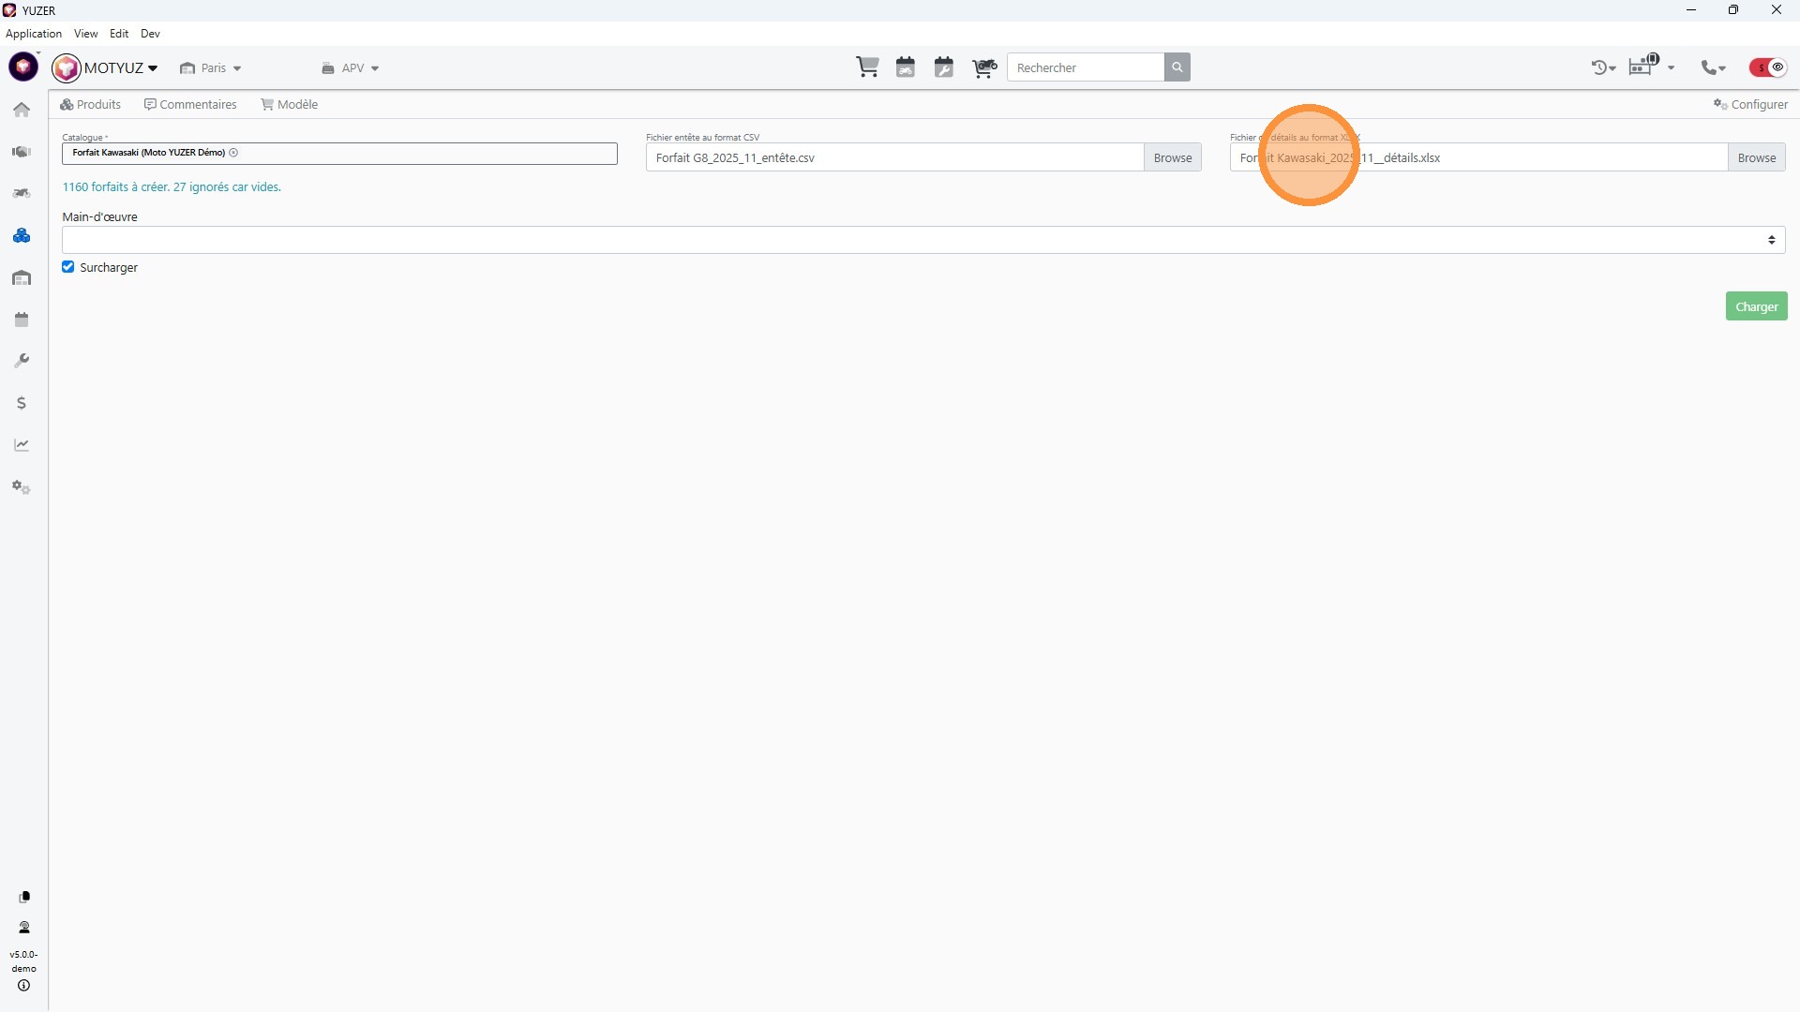The width and height of the screenshot is (1800, 1012).
Task: Toggle the red eye switch
Action: (1768, 67)
